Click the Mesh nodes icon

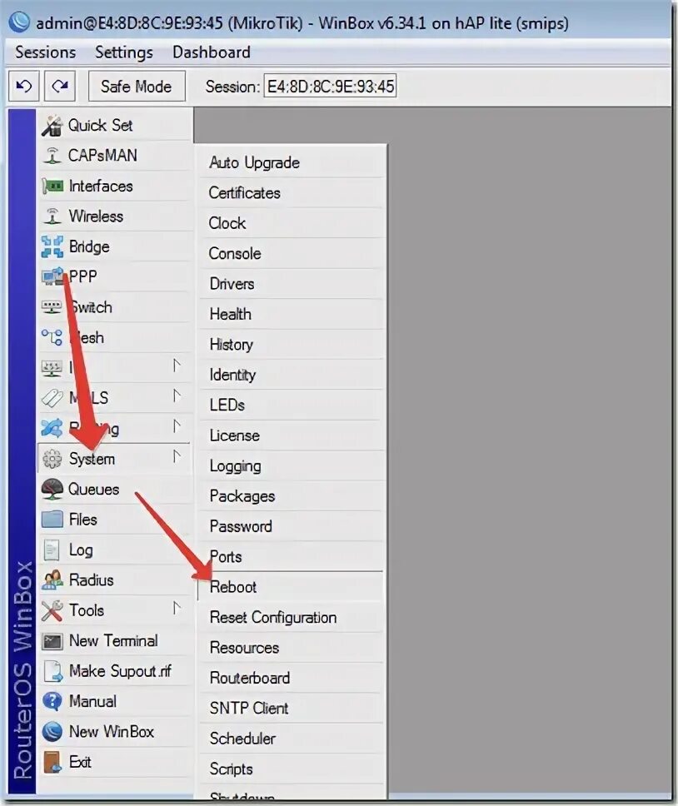pos(52,337)
